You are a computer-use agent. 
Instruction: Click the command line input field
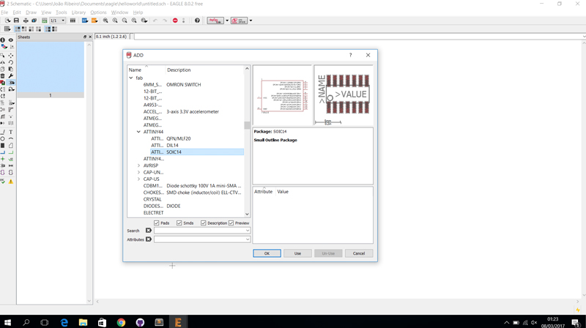click(360, 36)
